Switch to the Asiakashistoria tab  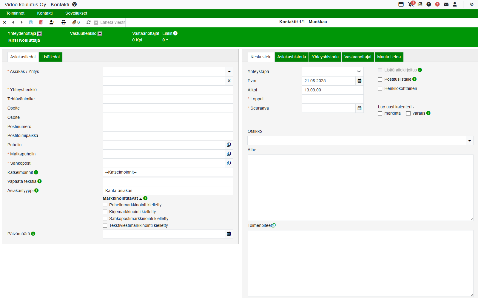tap(292, 57)
